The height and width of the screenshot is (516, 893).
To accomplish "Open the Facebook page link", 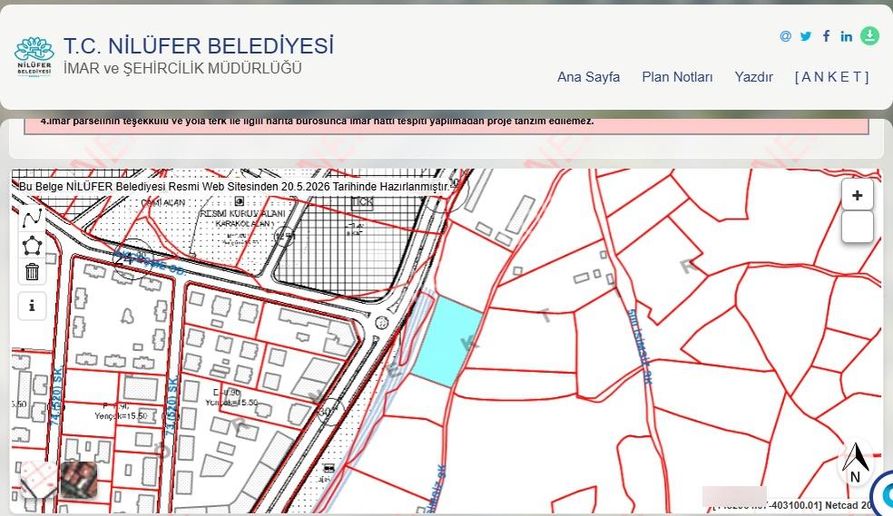I will 826,36.
